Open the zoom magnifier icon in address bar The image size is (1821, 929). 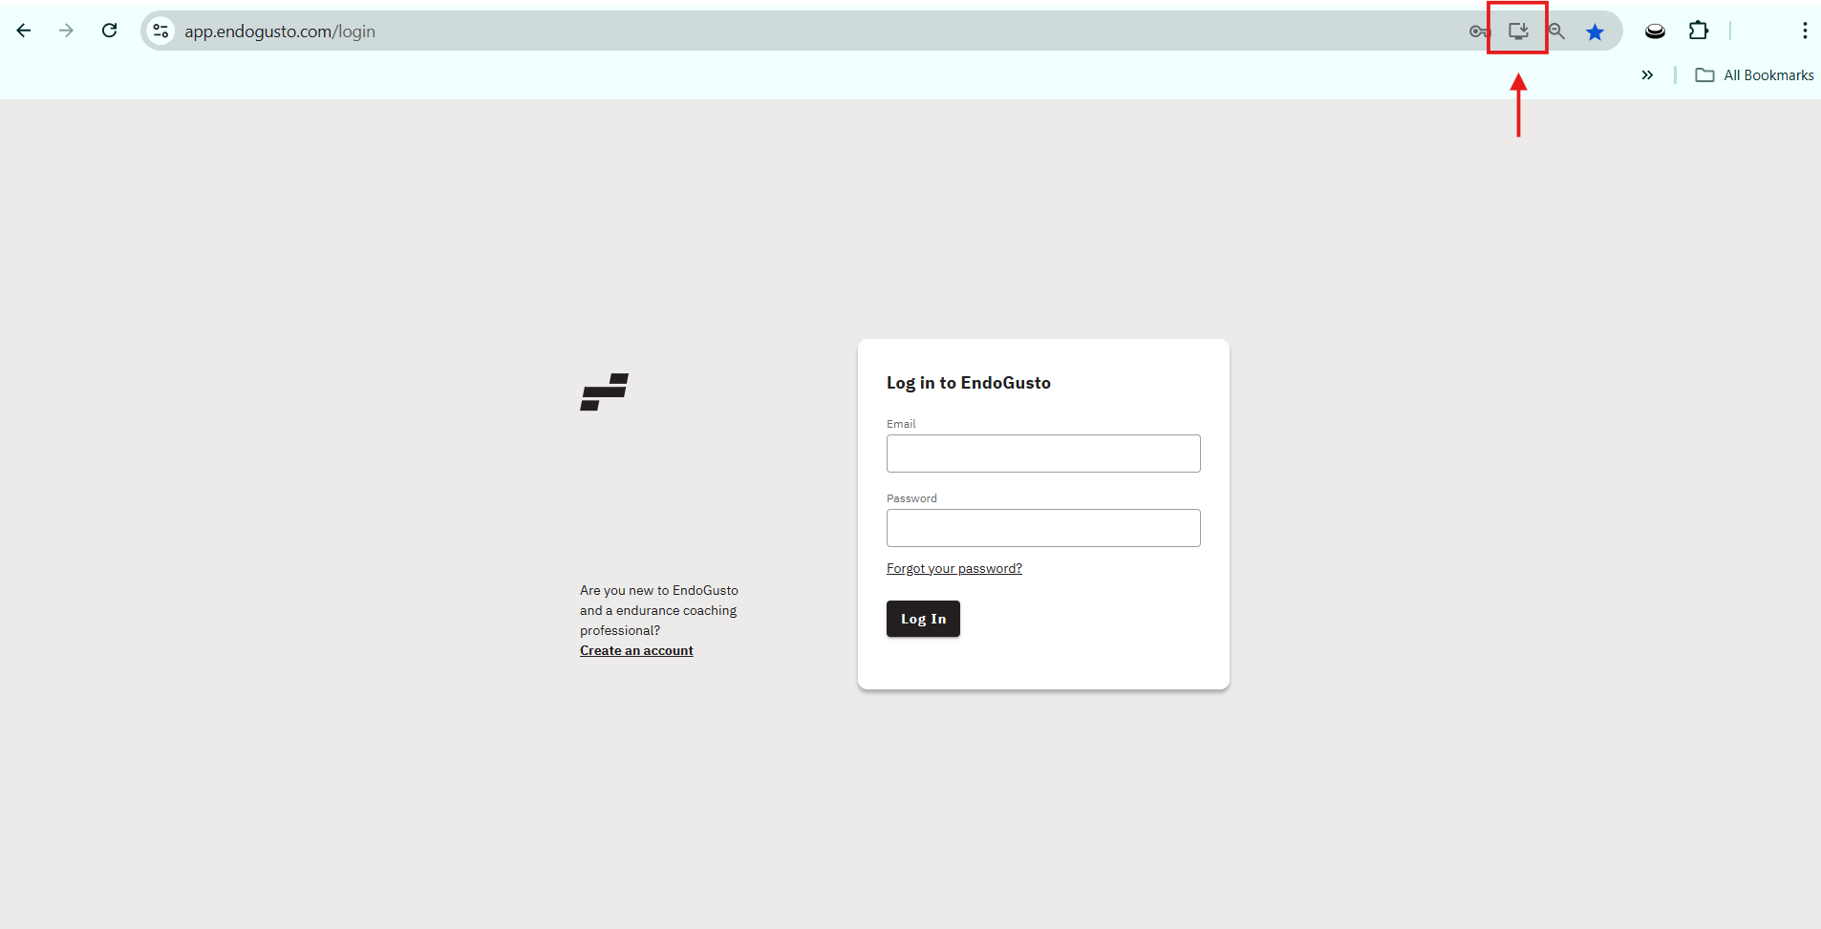tap(1556, 32)
